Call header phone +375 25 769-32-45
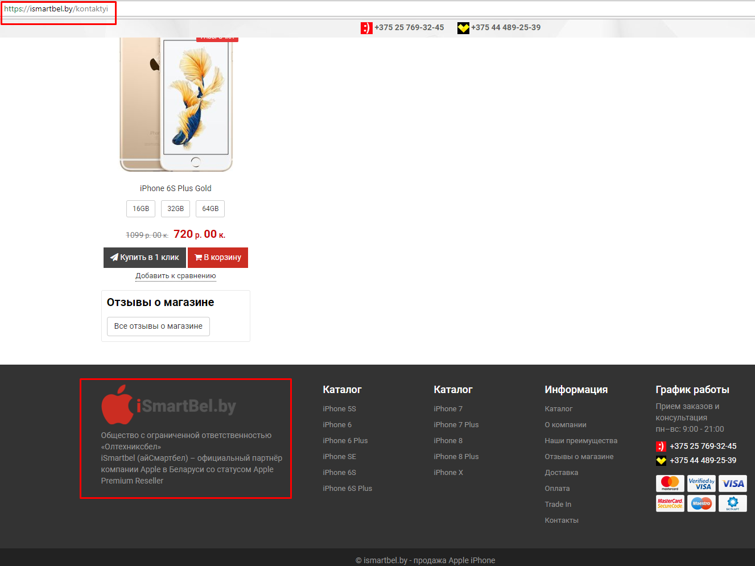The image size is (755, 566). coord(409,27)
